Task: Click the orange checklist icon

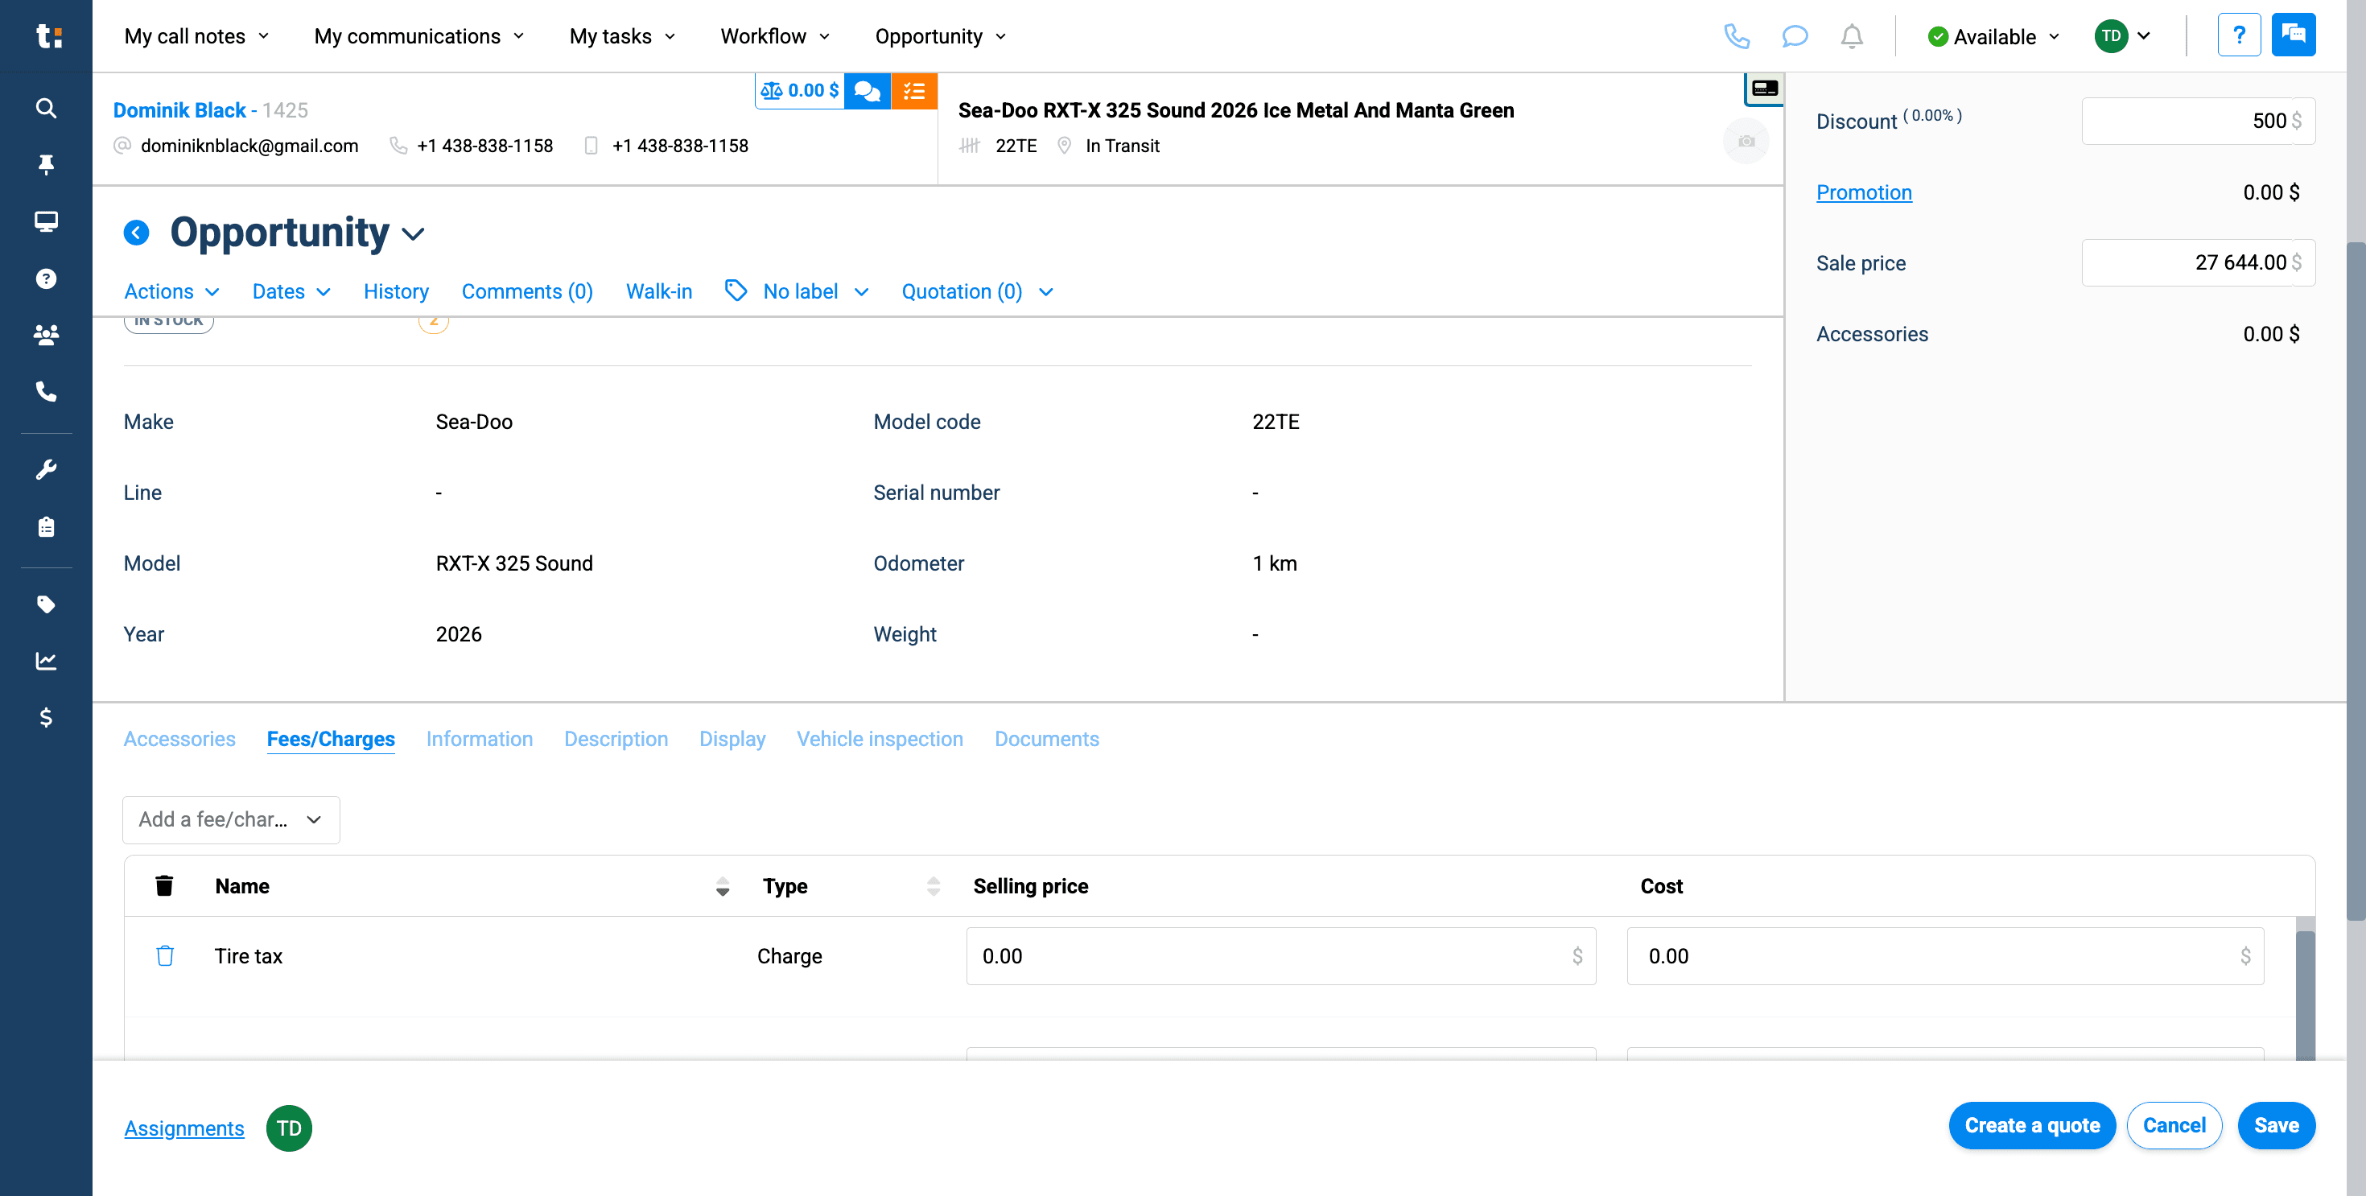Action: [x=914, y=90]
